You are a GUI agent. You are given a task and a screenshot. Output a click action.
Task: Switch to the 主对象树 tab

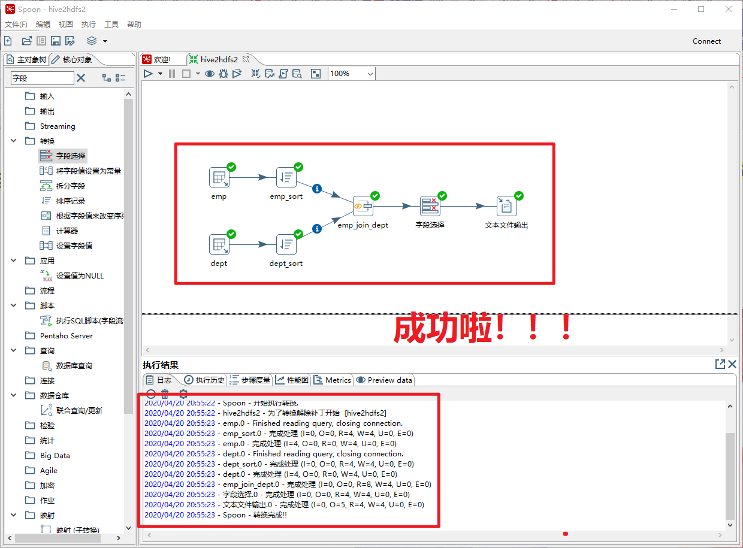[25, 60]
